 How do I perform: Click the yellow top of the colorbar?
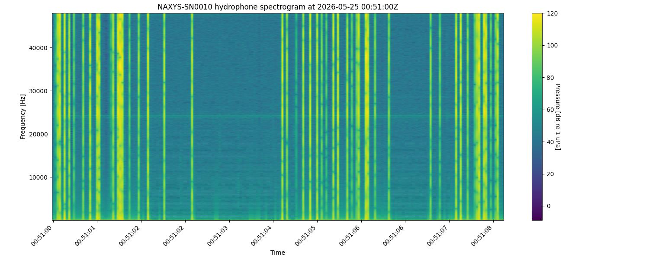537,16
